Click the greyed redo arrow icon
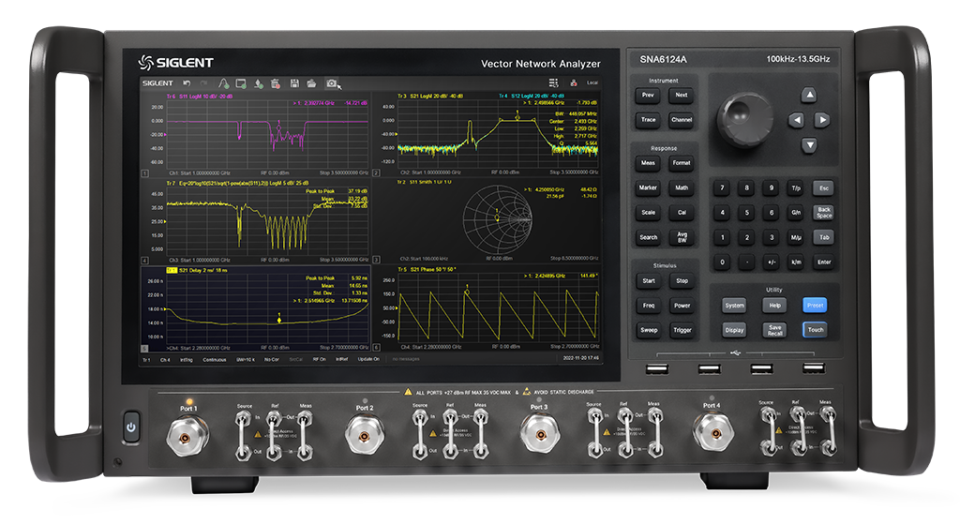Viewport: 960px width, 524px height. (203, 83)
